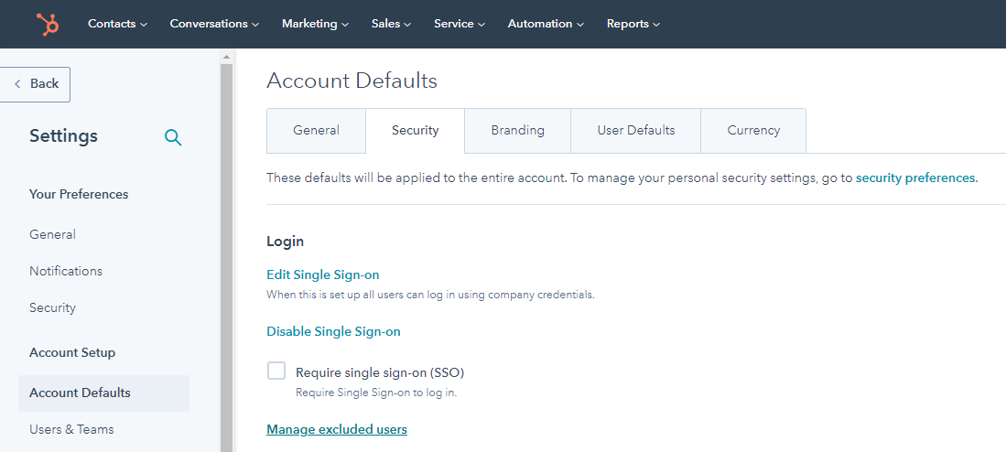Click Edit Single Sign-on link
The image size is (1006, 452).
click(322, 274)
